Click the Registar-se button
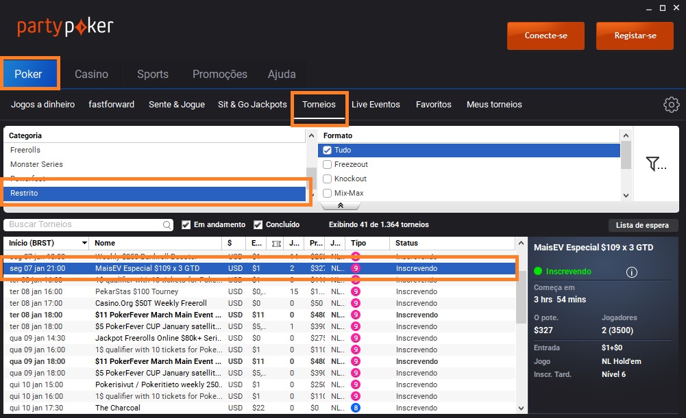This screenshot has height=418, width=686. coord(635,36)
